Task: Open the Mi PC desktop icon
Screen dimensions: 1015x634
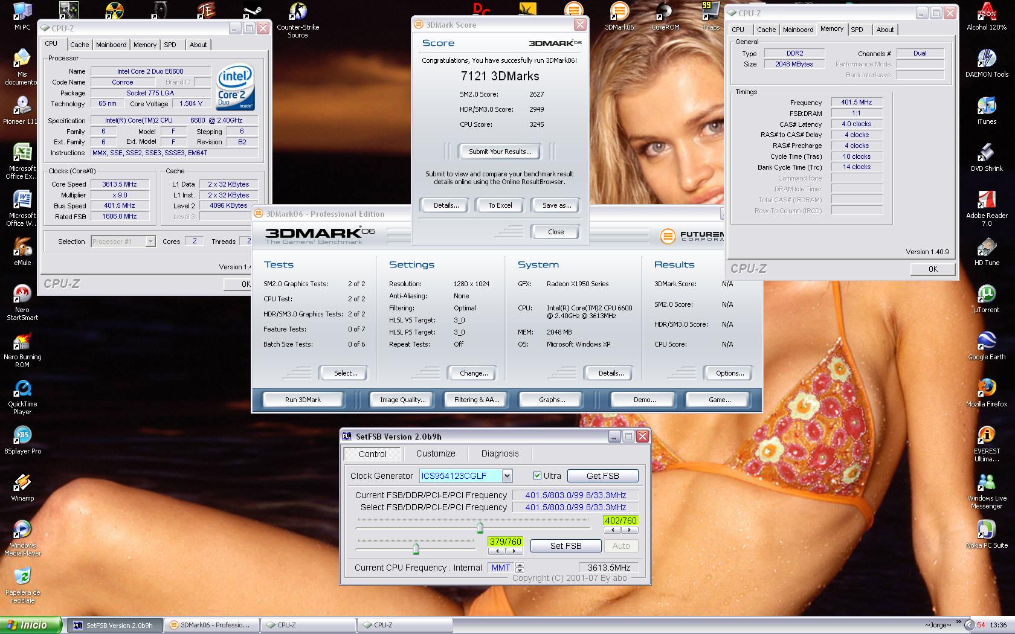Action: click(22, 16)
